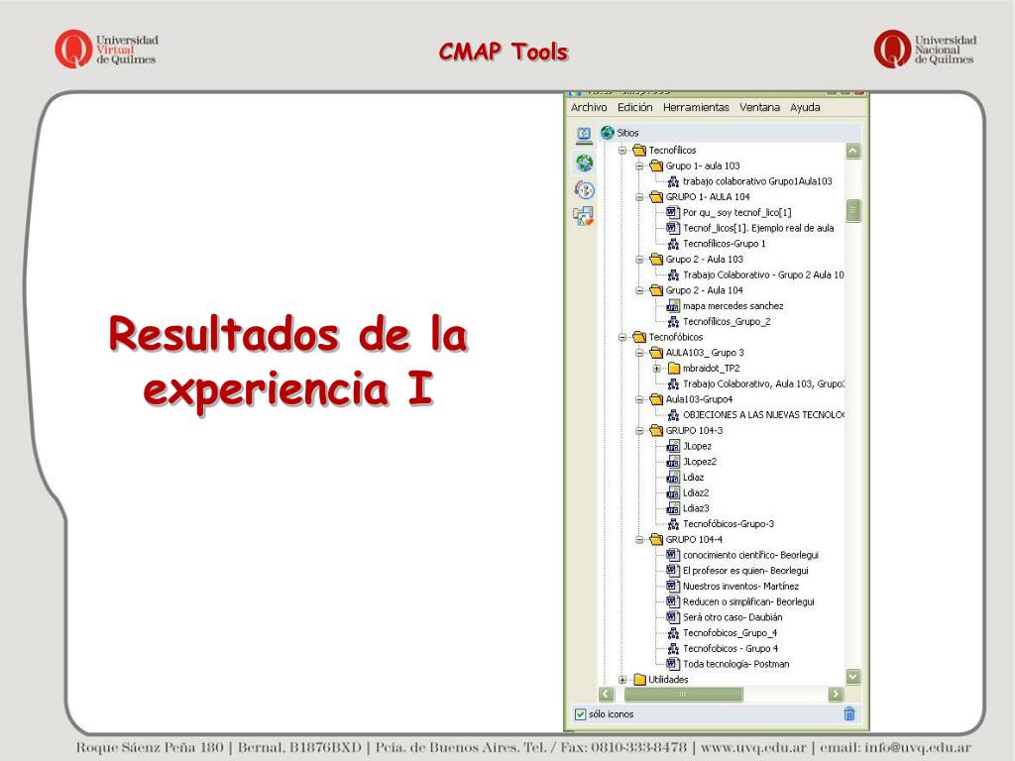
Task: Click the Sitios globe sidebar icon
Action: tap(585, 163)
